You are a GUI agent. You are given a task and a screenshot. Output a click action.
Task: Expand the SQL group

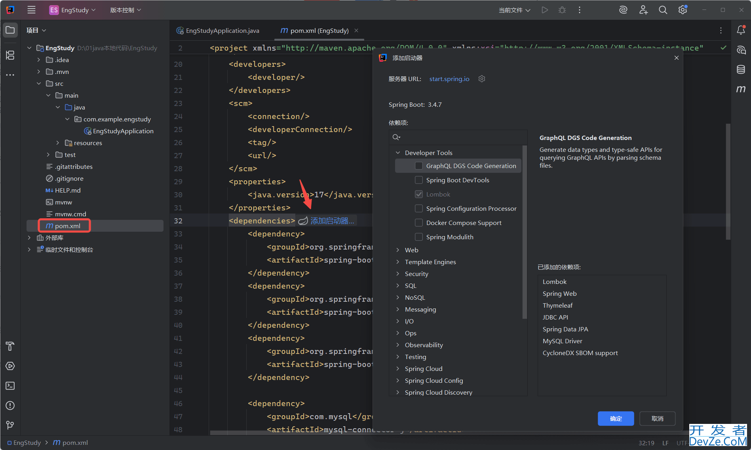(398, 286)
